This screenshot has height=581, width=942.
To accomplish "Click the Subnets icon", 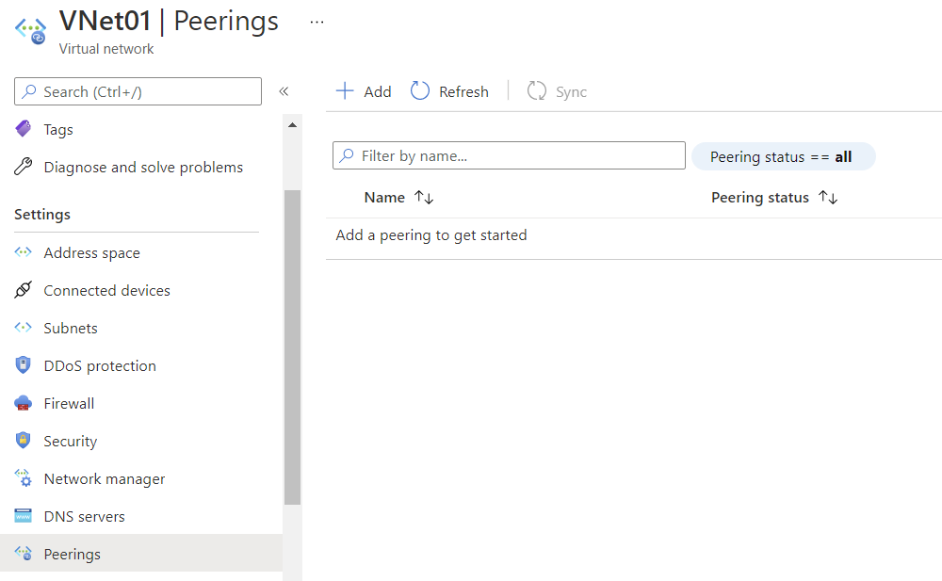I will point(23,328).
